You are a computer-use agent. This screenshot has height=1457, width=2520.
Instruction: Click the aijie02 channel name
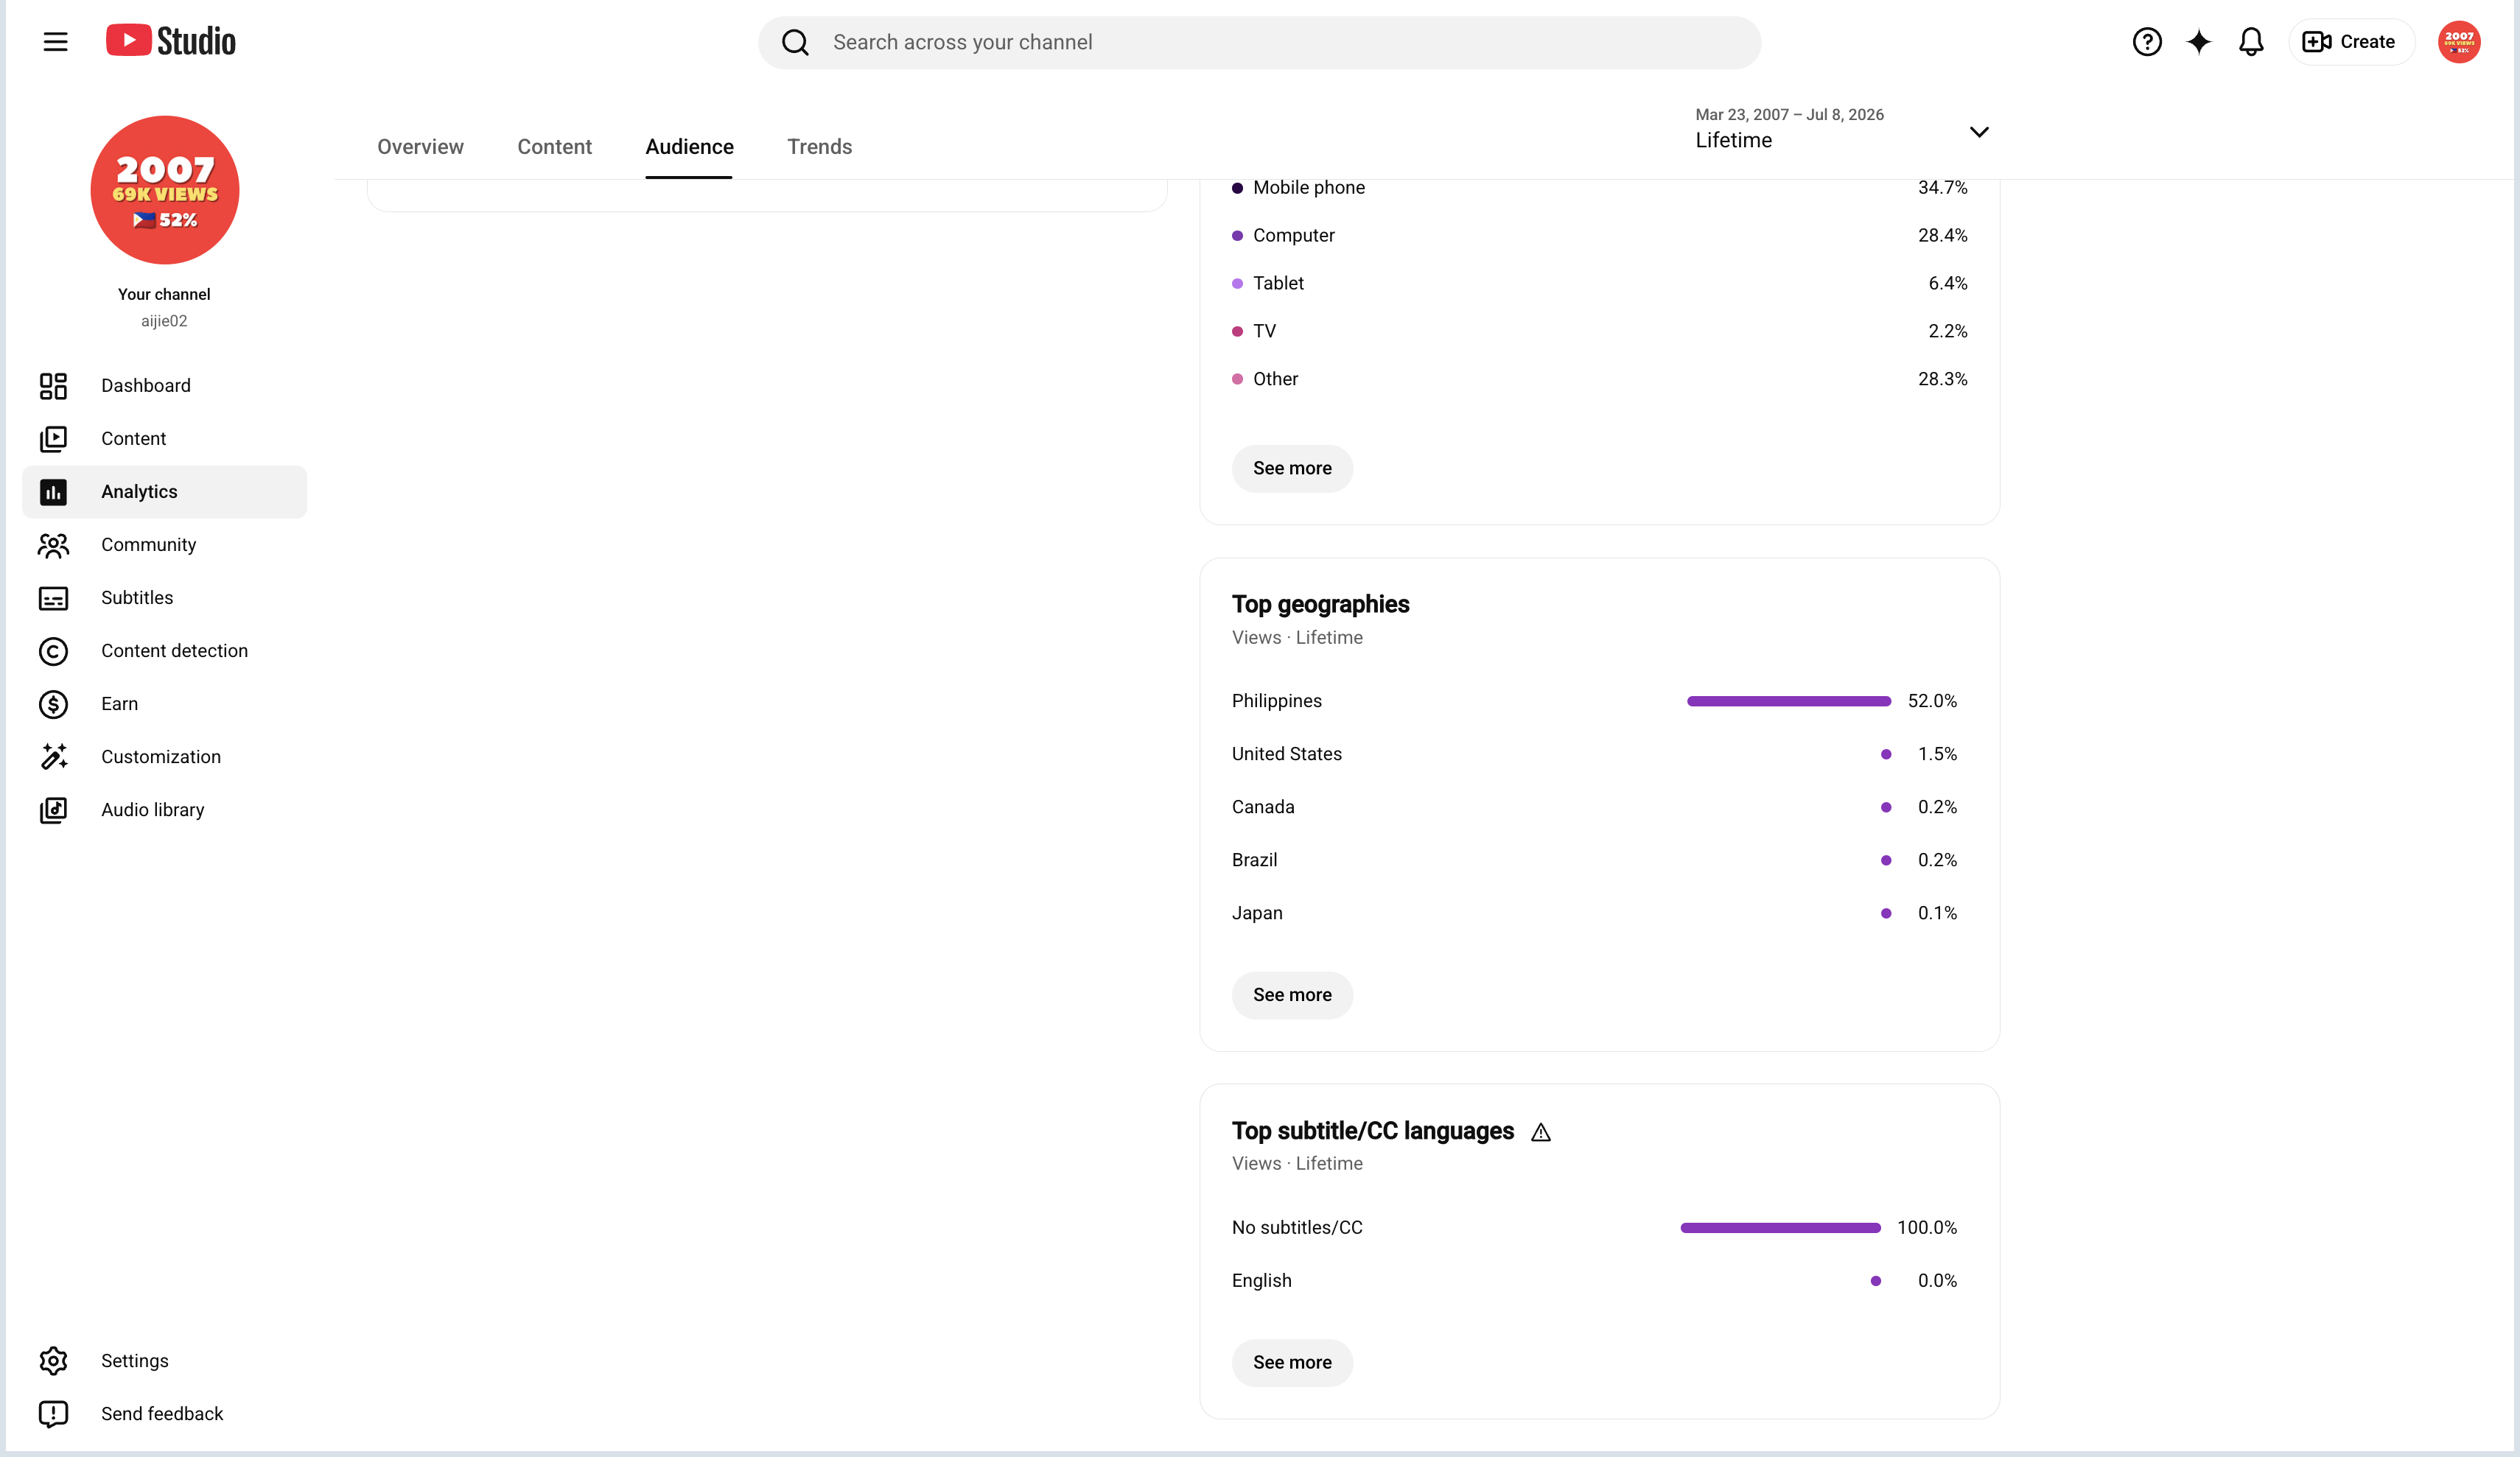point(164,321)
